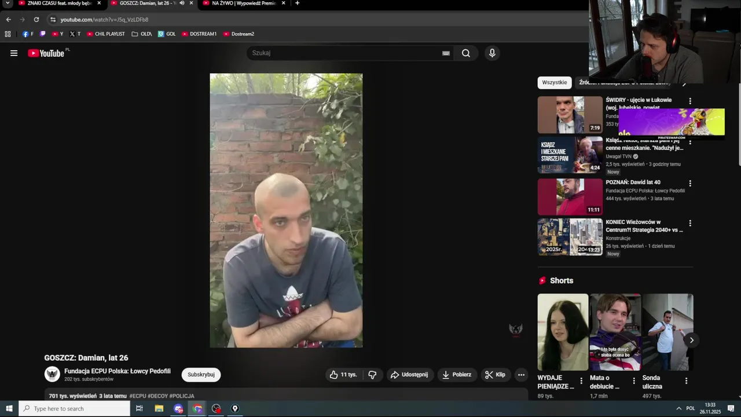Download video with Pobierz button

[x=456, y=375]
